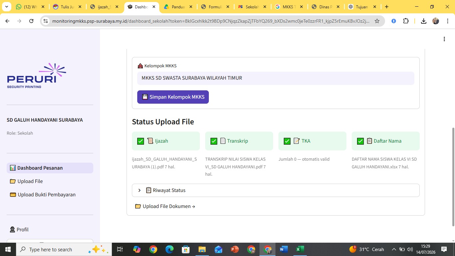Image resolution: width=455 pixels, height=256 pixels.
Task: Click the Transkrip page icon
Action: tap(223, 141)
